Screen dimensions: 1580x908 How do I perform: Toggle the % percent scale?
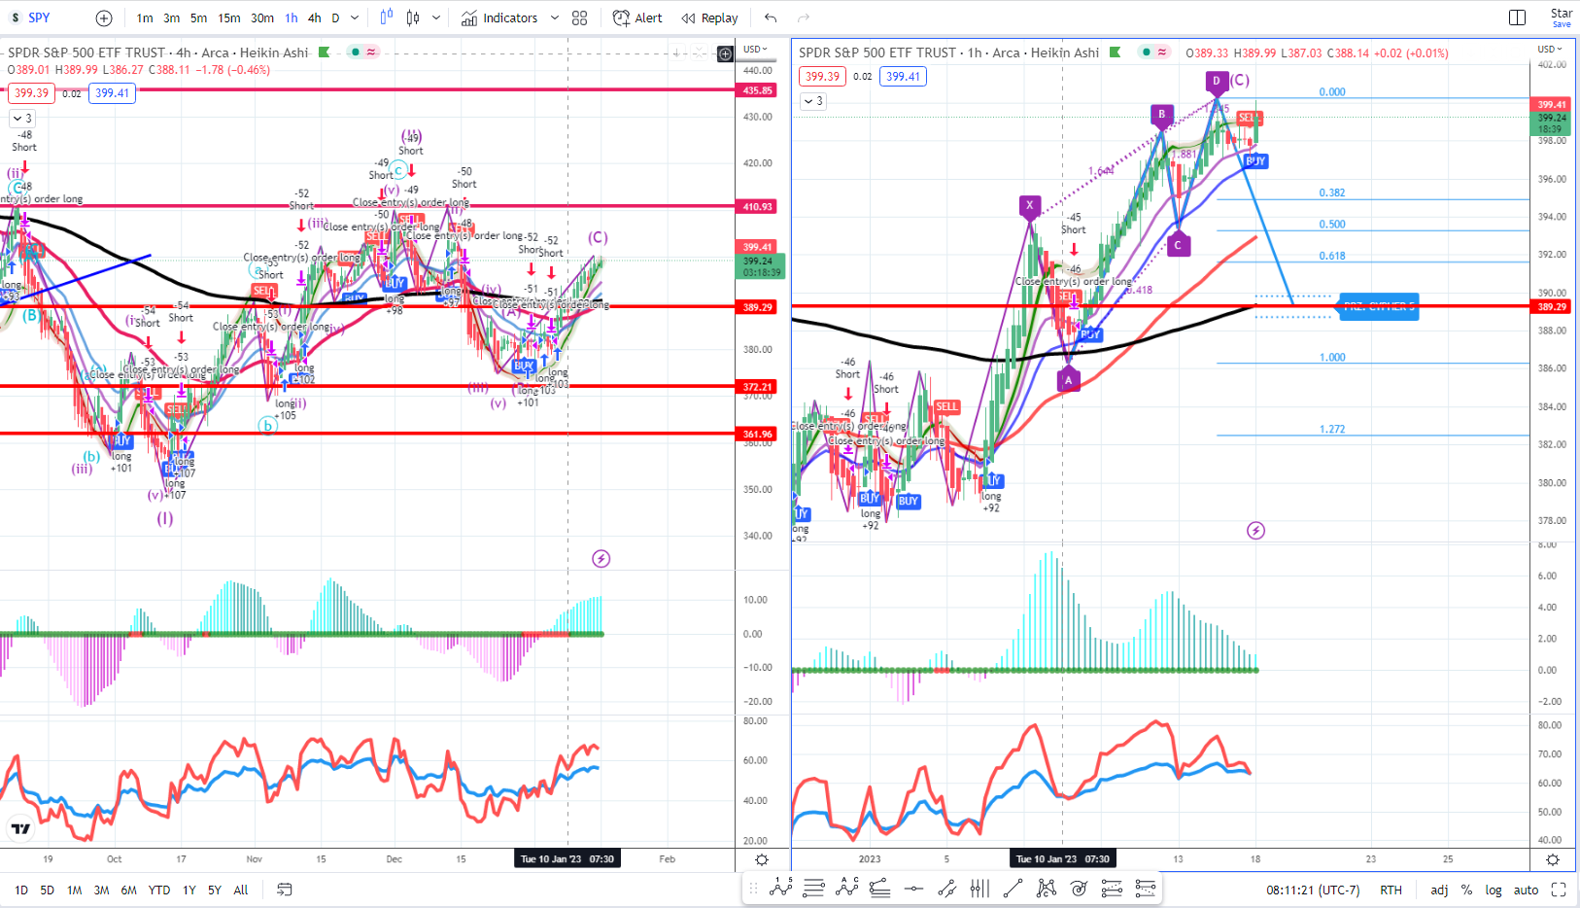click(1466, 890)
